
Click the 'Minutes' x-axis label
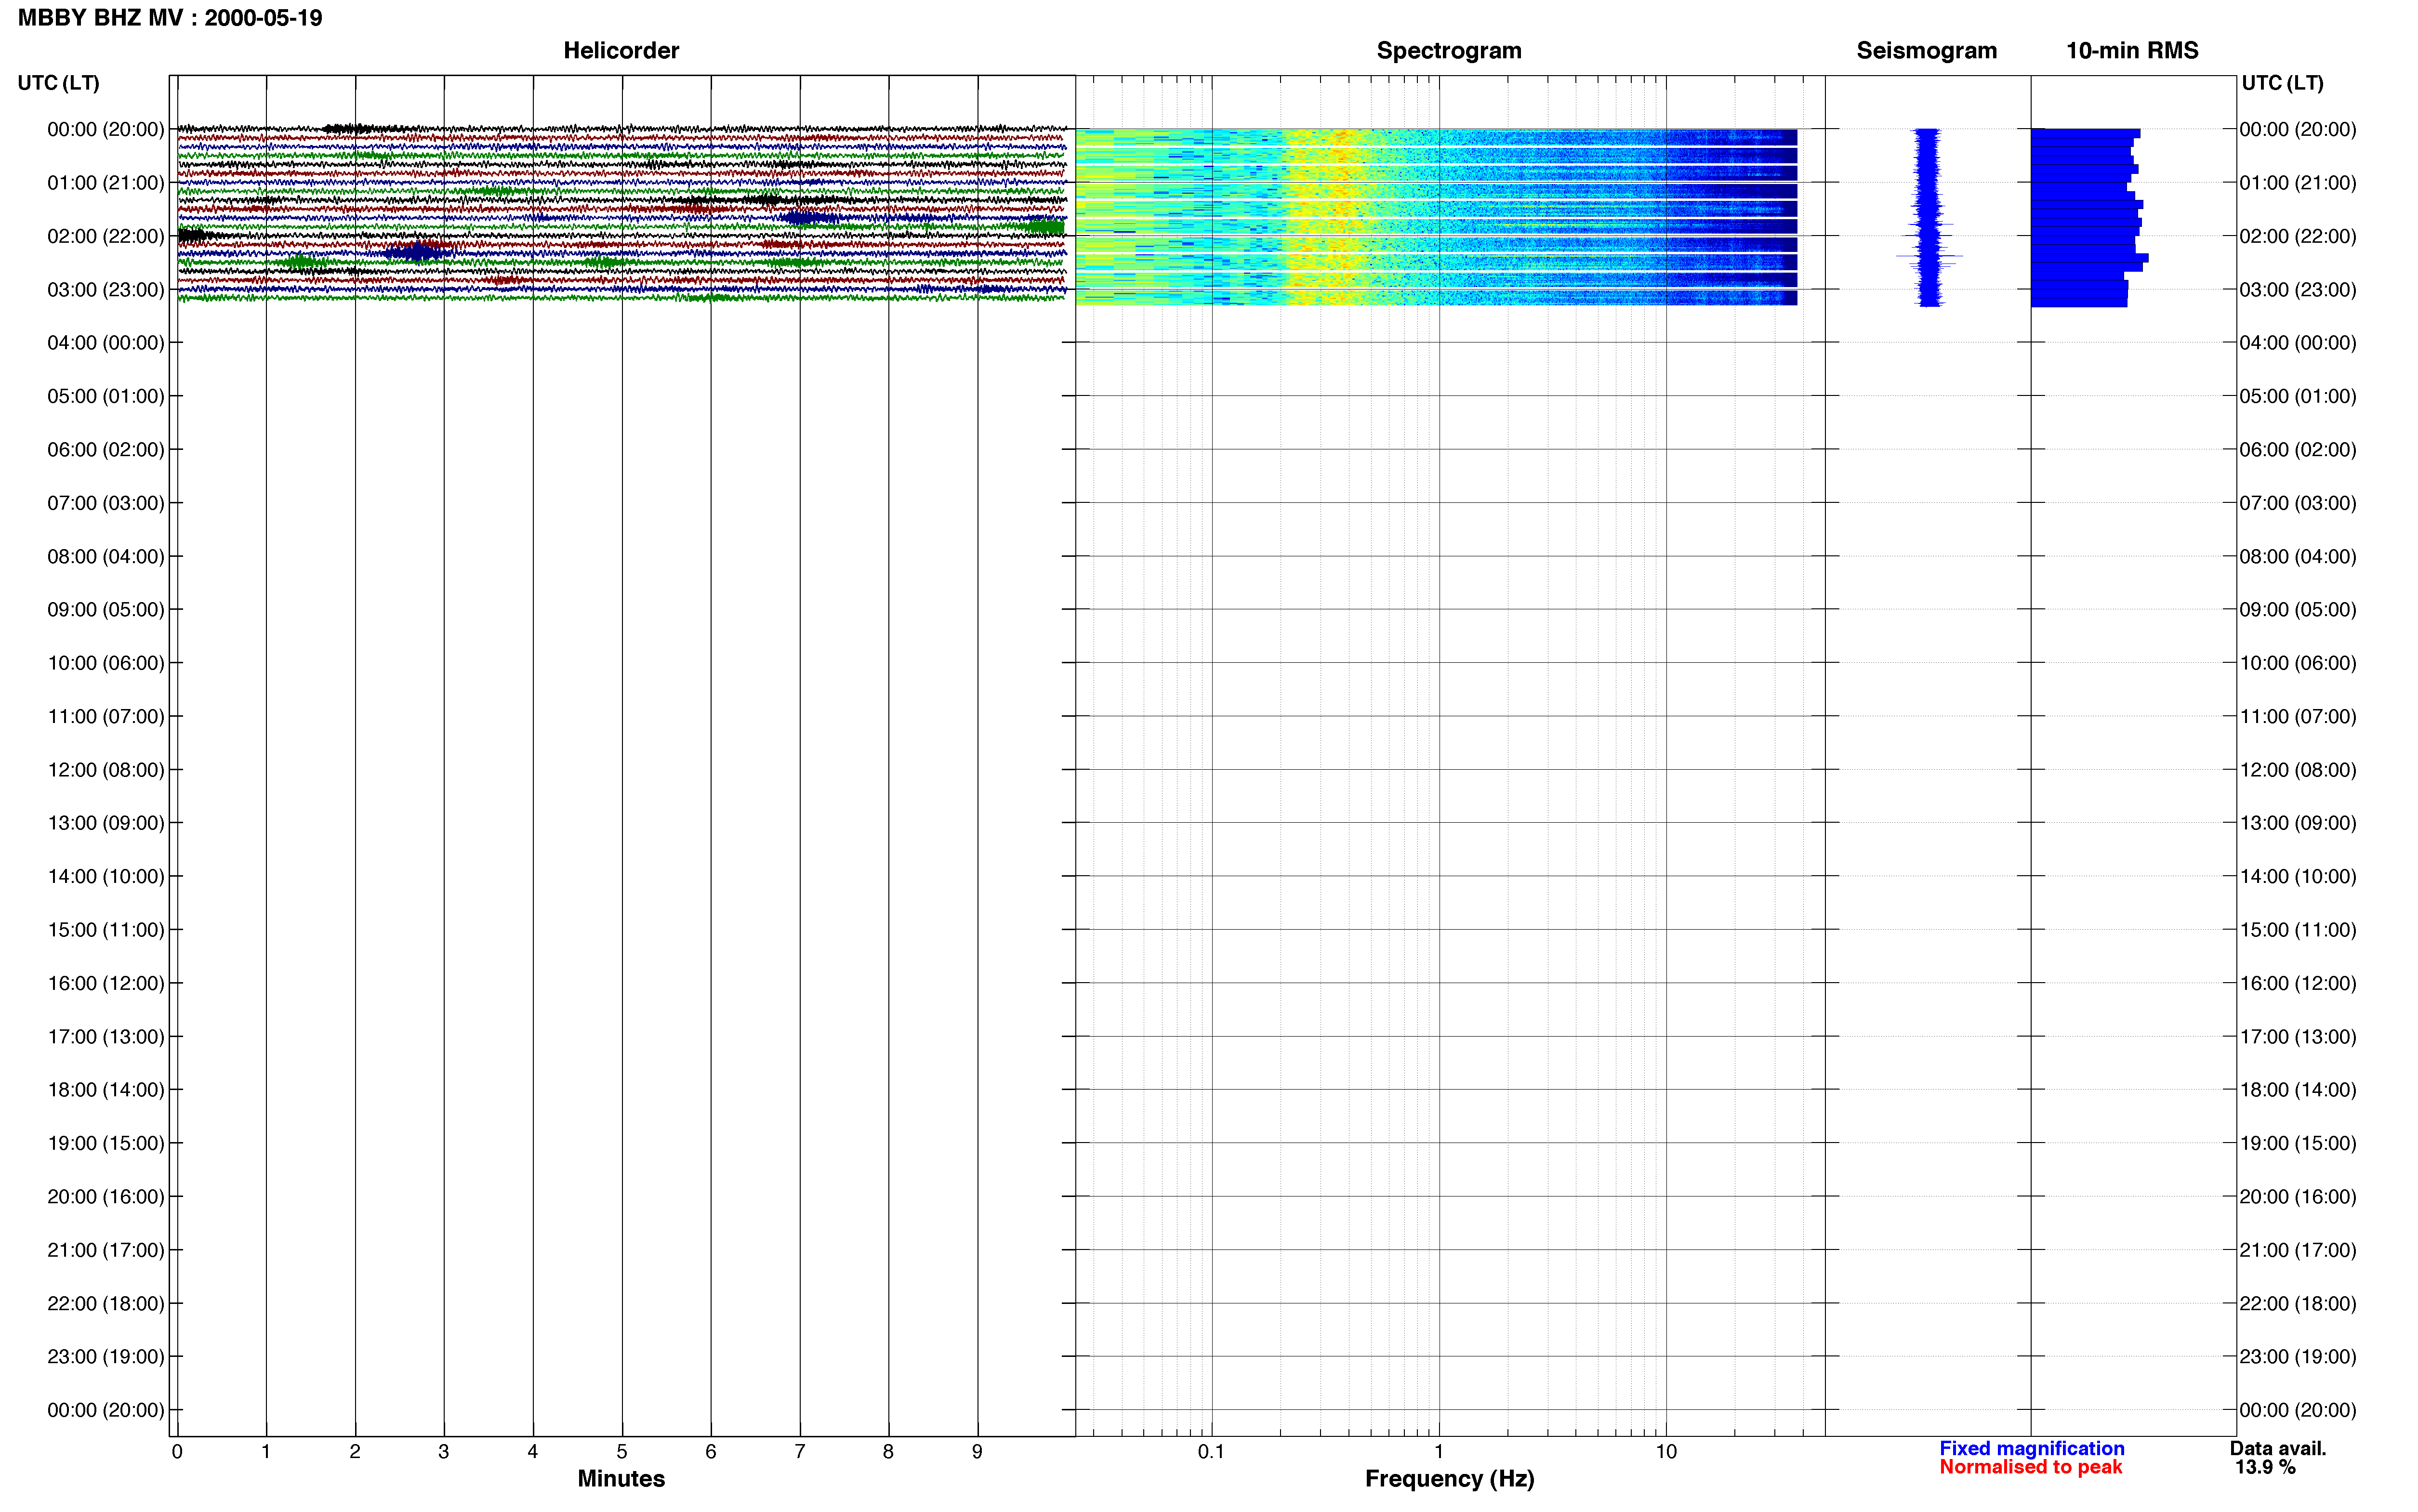click(621, 1479)
